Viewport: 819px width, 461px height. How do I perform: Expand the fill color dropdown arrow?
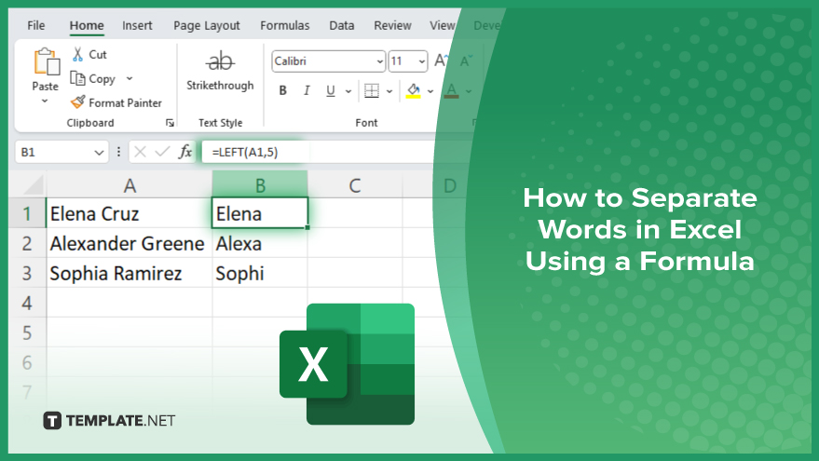[x=430, y=91]
